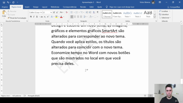This screenshot has width=183, height=103.
Task: Toggle italic I formatting
Action: coord(34,17)
